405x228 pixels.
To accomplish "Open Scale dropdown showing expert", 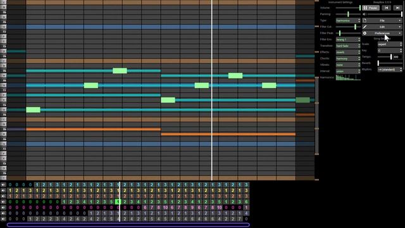I will 390,44.
